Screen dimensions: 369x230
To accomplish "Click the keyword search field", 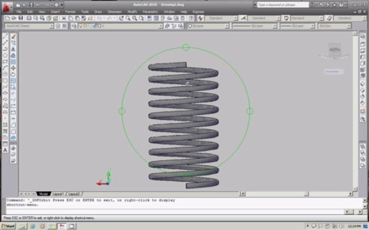I will [x=283, y=4].
